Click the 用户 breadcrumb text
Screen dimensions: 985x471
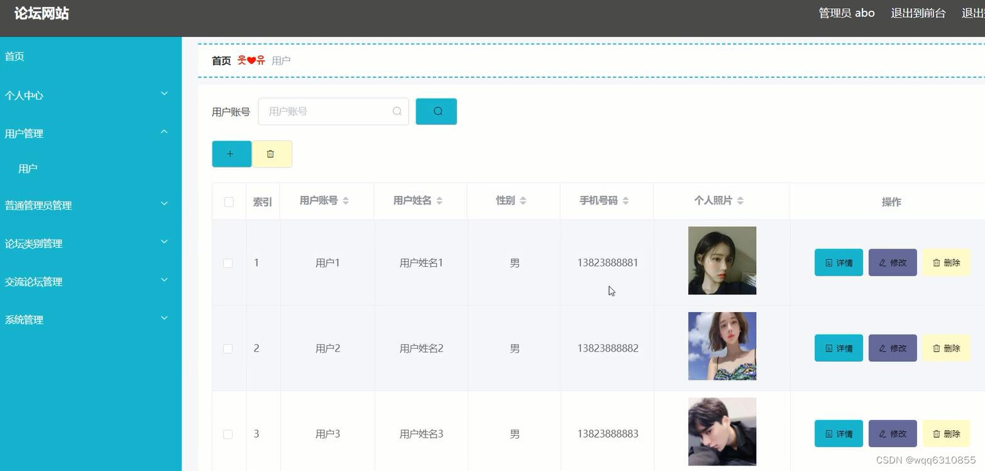[281, 61]
